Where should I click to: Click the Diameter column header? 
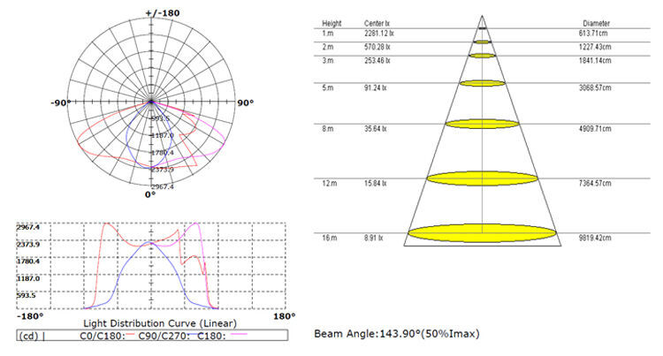(x=597, y=23)
